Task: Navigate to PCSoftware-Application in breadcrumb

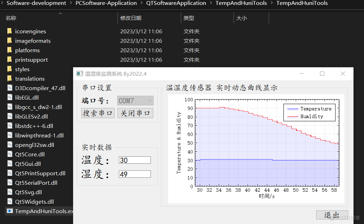Action: pyautogui.click(x=106, y=4)
